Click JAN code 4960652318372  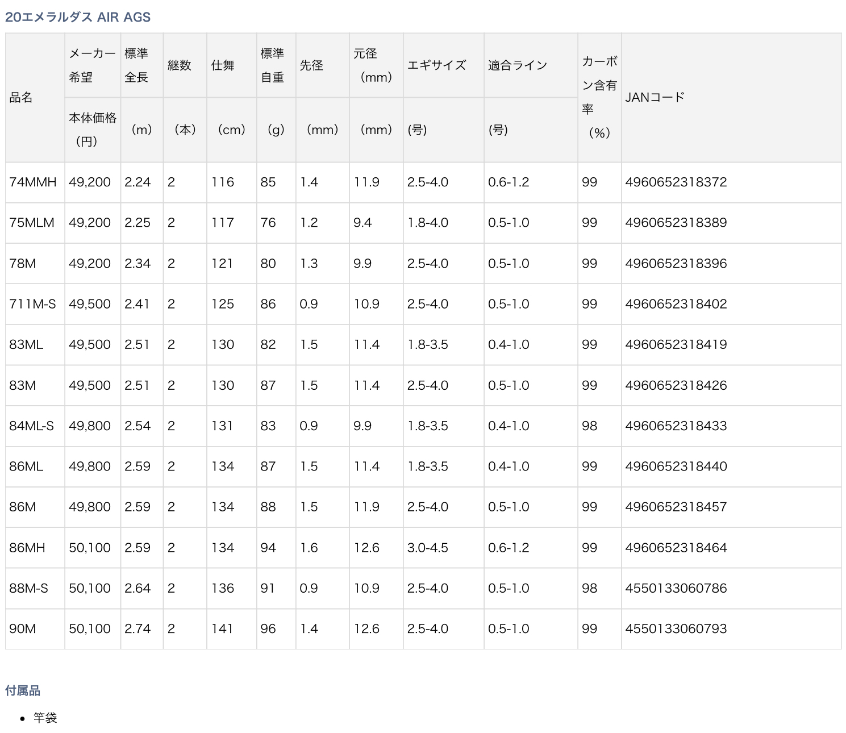tap(676, 182)
